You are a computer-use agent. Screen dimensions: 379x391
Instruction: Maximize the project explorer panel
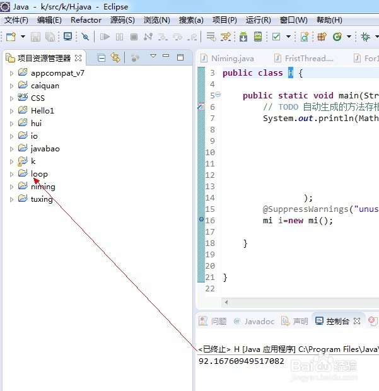coord(180,57)
